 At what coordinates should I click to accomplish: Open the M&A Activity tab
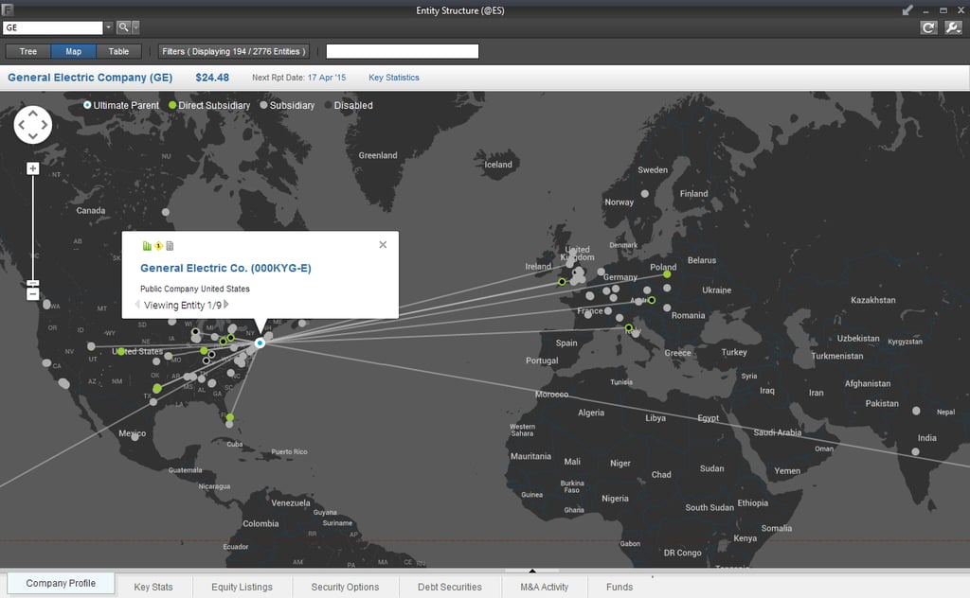tap(545, 587)
